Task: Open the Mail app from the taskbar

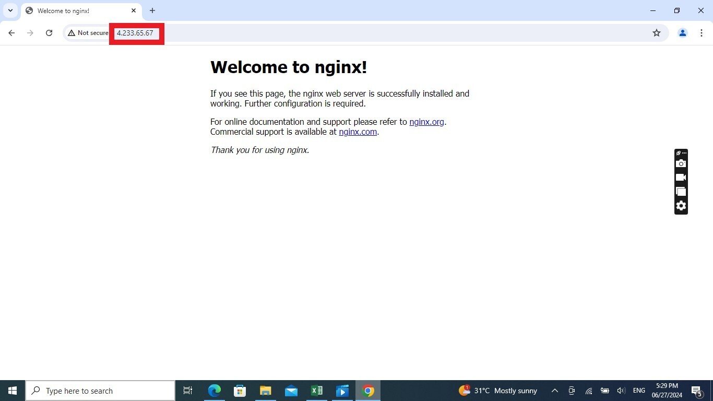Action: pyautogui.click(x=291, y=391)
